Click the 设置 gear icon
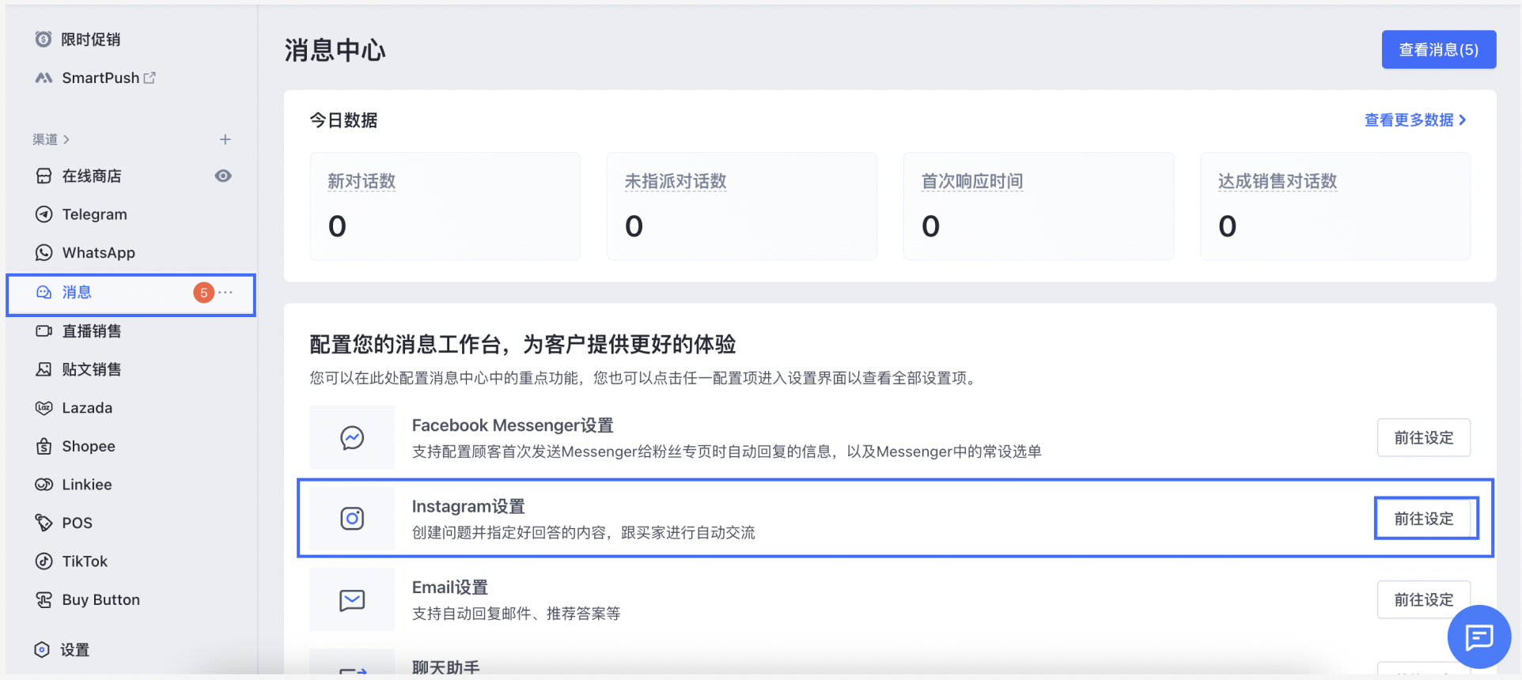 coord(42,650)
